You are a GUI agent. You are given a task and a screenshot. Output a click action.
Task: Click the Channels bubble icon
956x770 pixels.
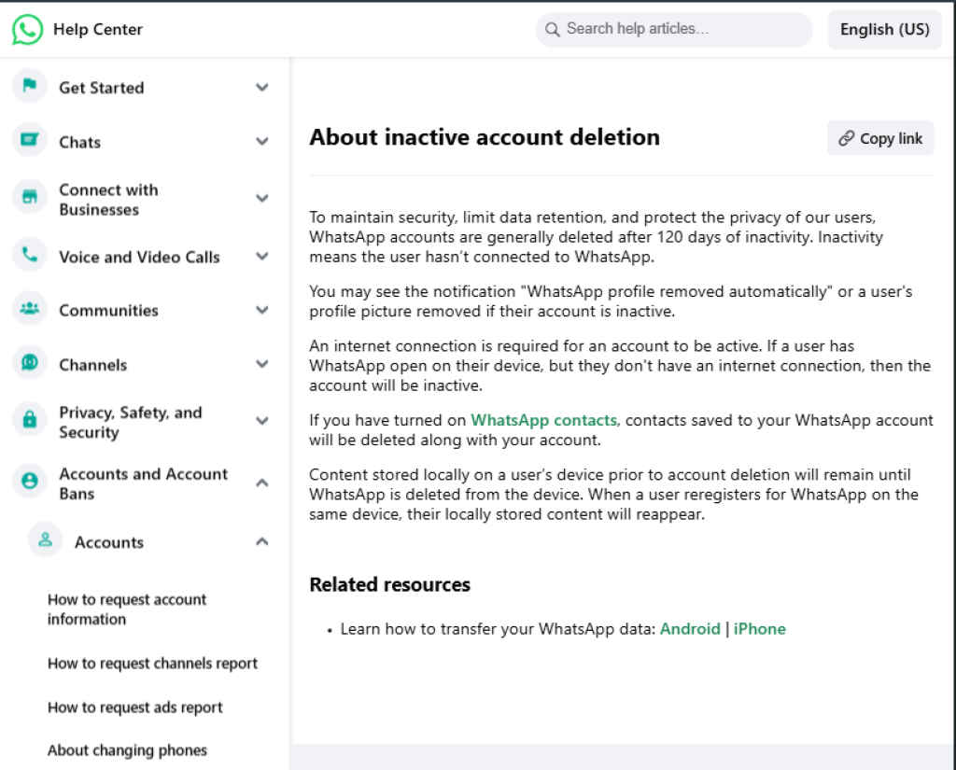point(30,364)
